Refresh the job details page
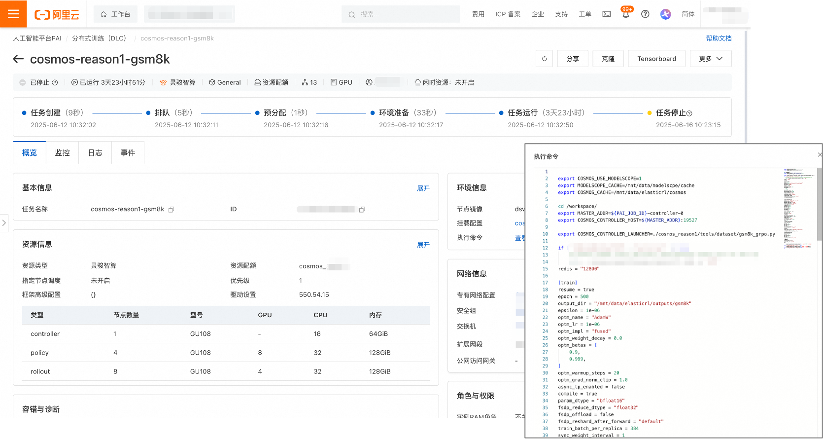The height and width of the screenshot is (439, 823). [544, 59]
